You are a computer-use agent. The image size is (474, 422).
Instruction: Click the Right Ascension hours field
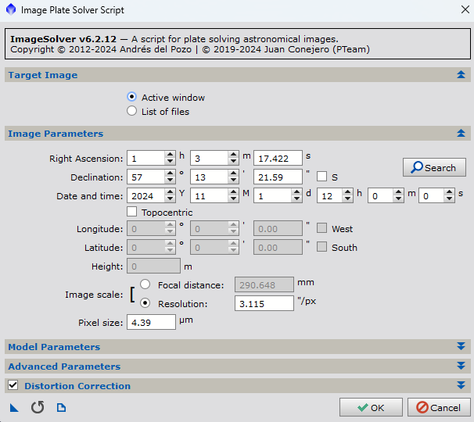click(146, 158)
